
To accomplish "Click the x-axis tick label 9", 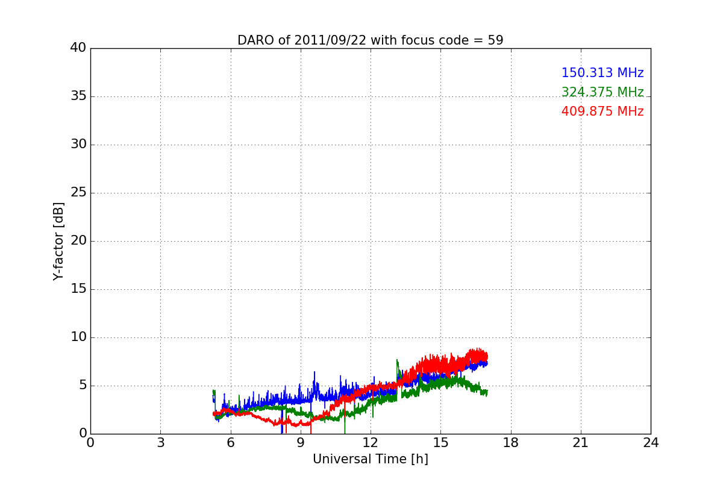I will pyautogui.click(x=301, y=443).
